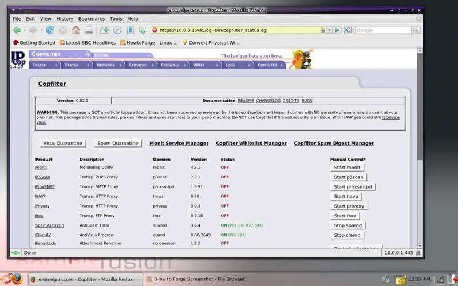Open the search engine selector dropdown
458x286 pixels.
click(x=350, y=30)
